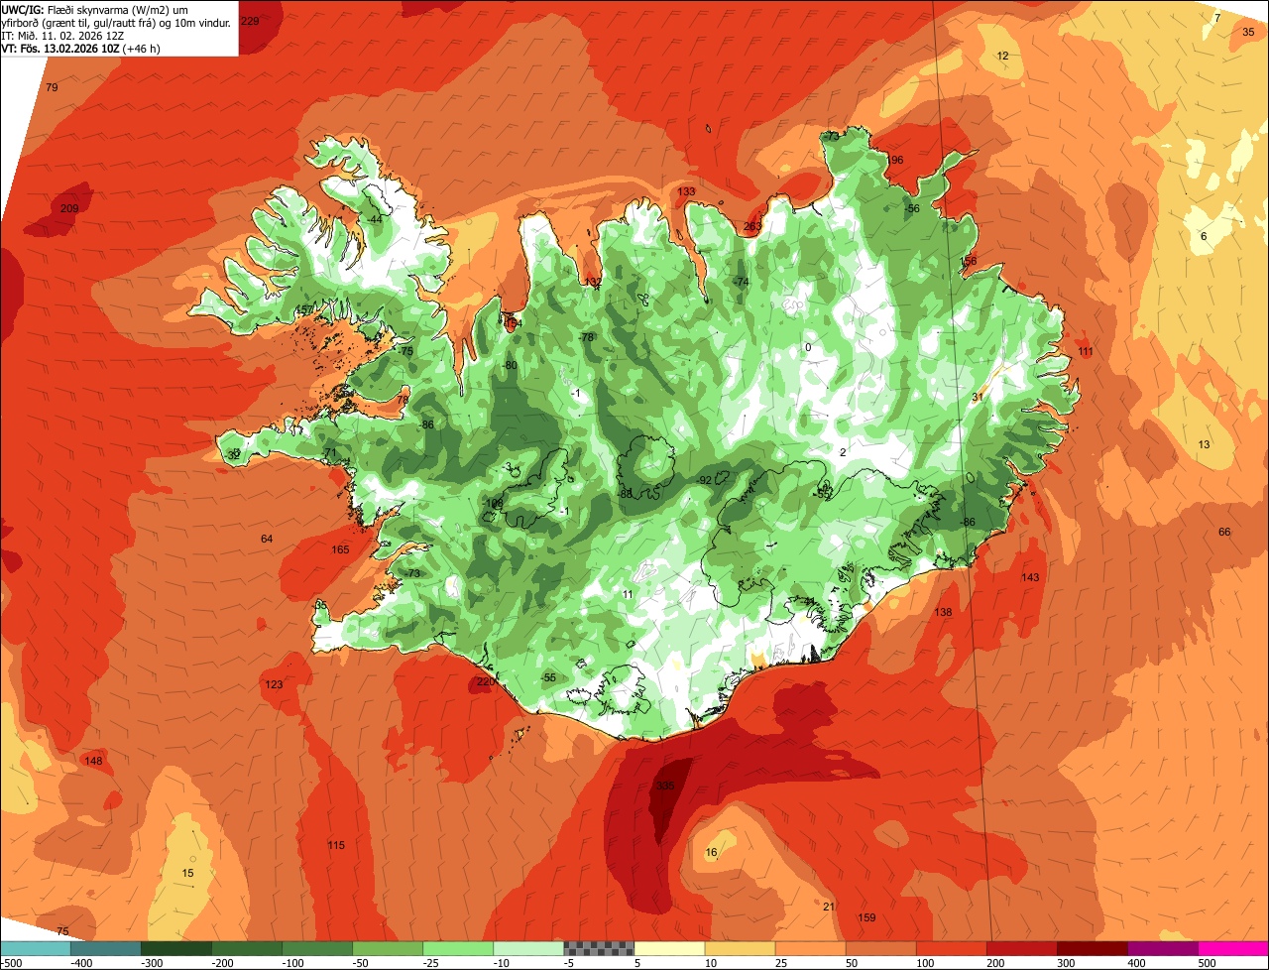
Task: Click the value 159 over the southern sea
Action: click(x=866, y=917)
